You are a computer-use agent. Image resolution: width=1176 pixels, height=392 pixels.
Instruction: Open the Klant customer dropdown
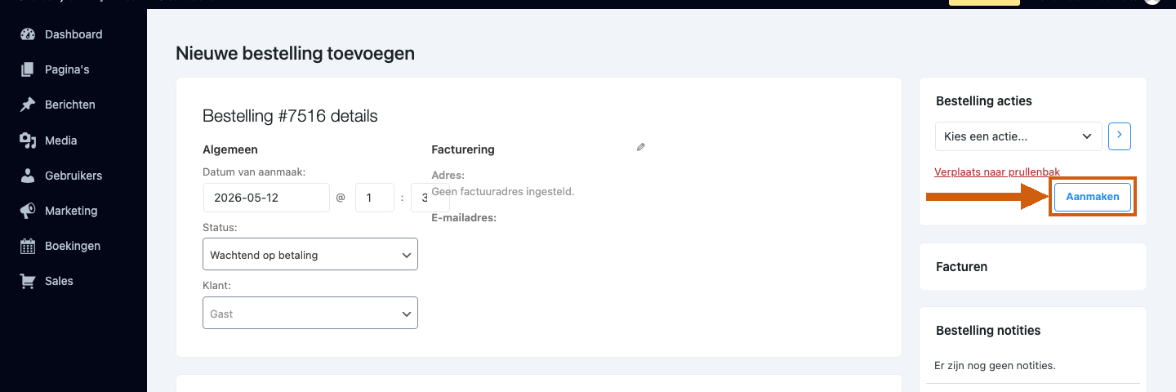pyautogui.click(x=310, y=313)
